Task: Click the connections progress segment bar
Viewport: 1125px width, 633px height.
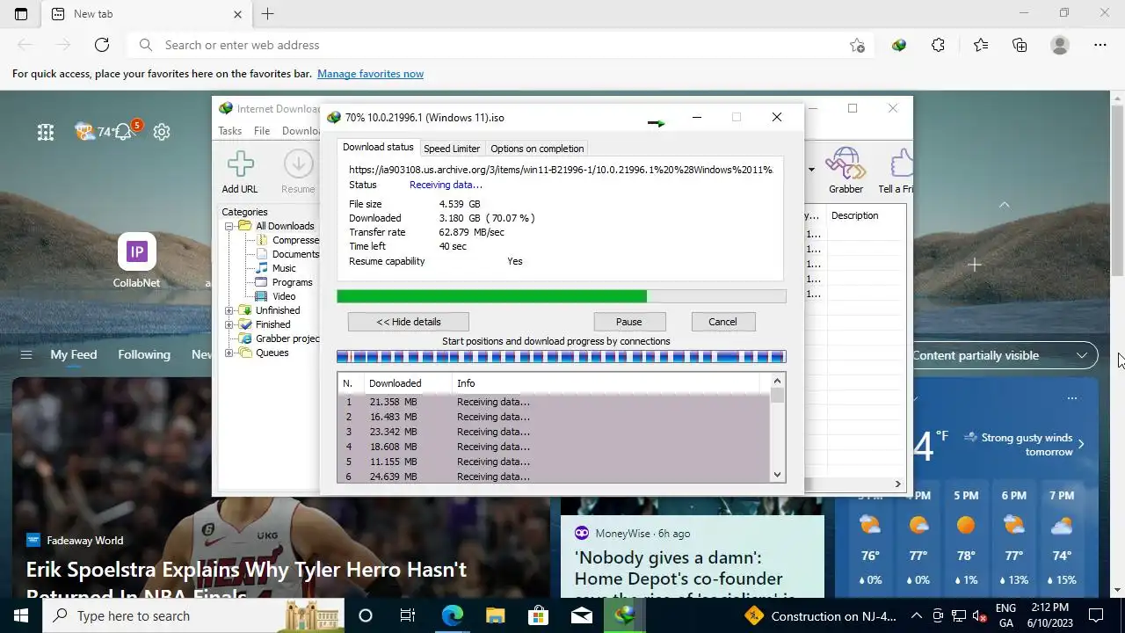Action: point(561,356)
